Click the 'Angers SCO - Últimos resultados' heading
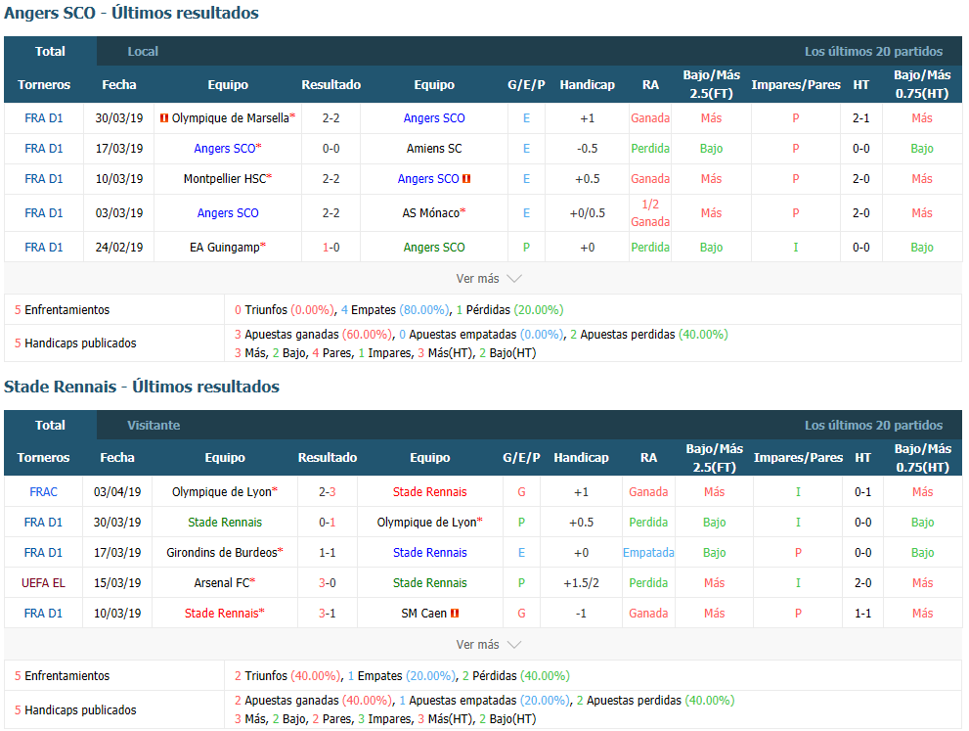This screenshot has width=969, height=731. click(x=131, y=13)
